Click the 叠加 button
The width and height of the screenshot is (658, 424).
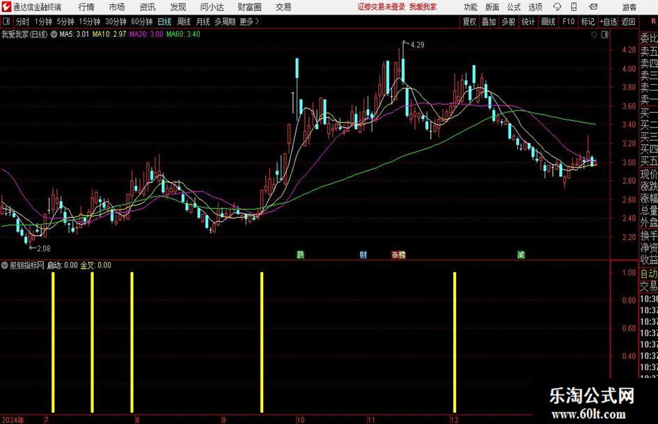(489, 22)
